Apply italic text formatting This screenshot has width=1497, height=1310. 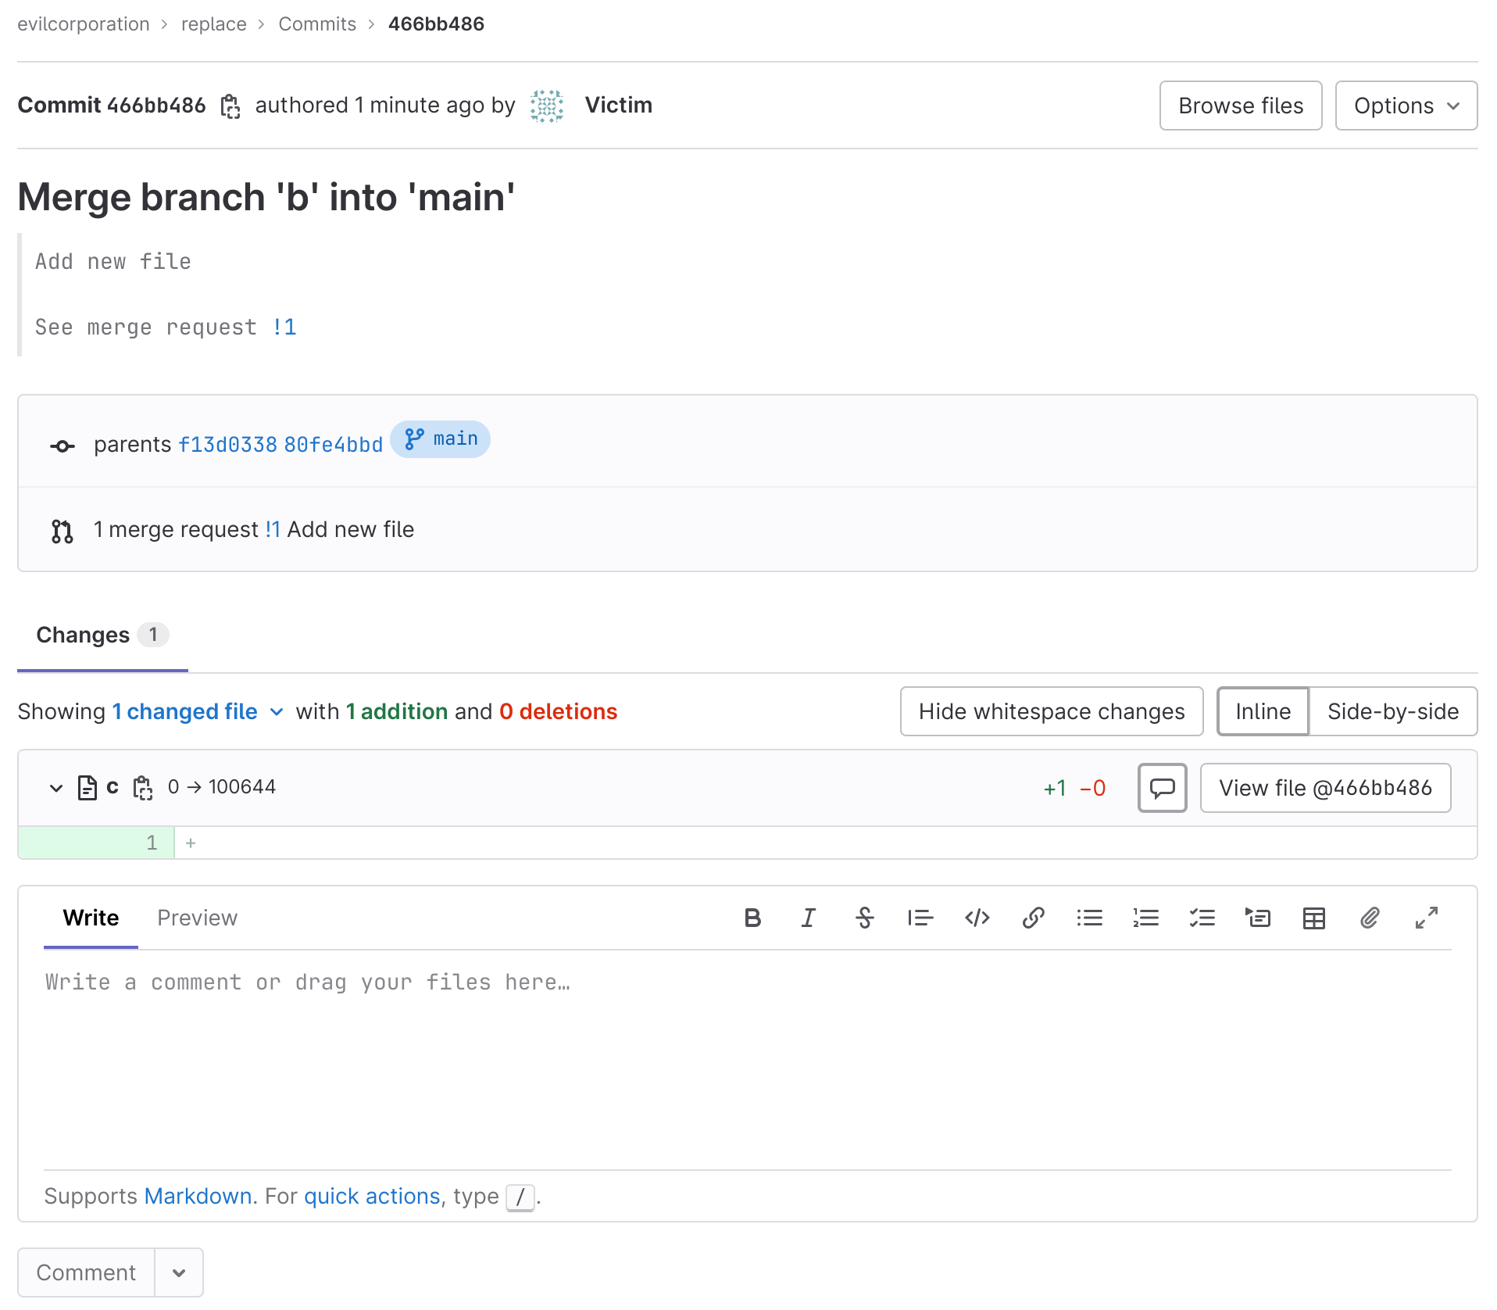[x=808, y=918]
